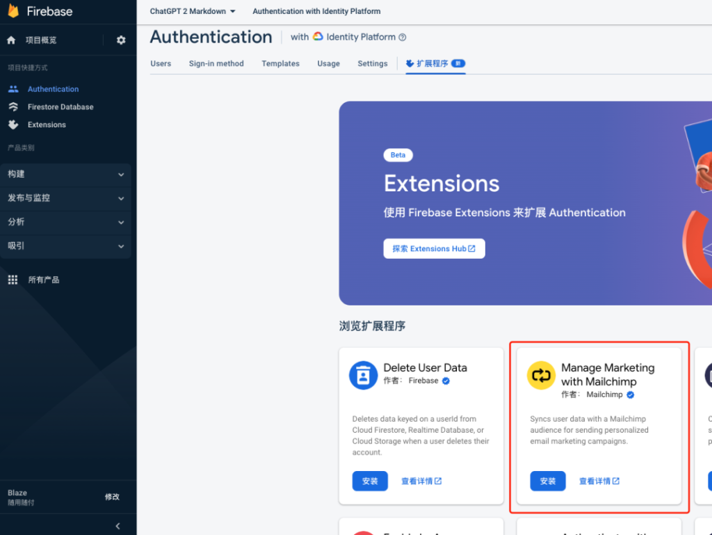Install the Delete User Data extension
This screenshot has width=712, height=535.
point(370,481)
